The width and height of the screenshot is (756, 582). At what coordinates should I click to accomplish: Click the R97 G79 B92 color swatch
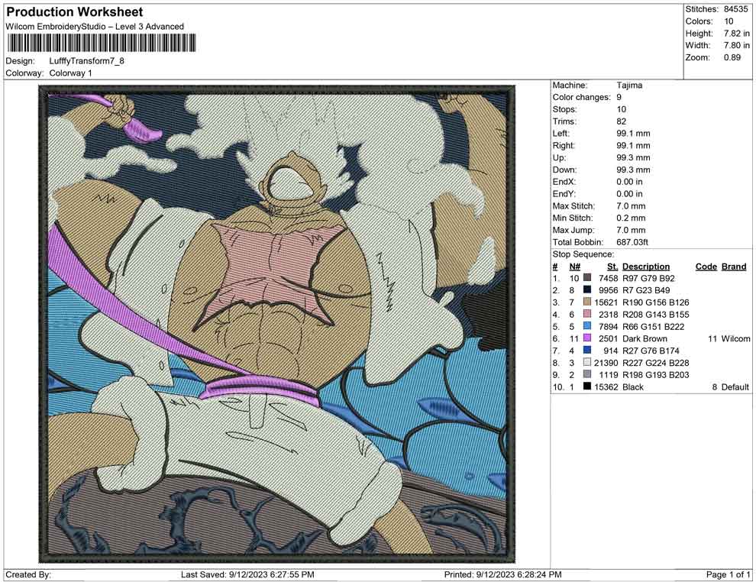pyautogui.click(x=586, y=278)
